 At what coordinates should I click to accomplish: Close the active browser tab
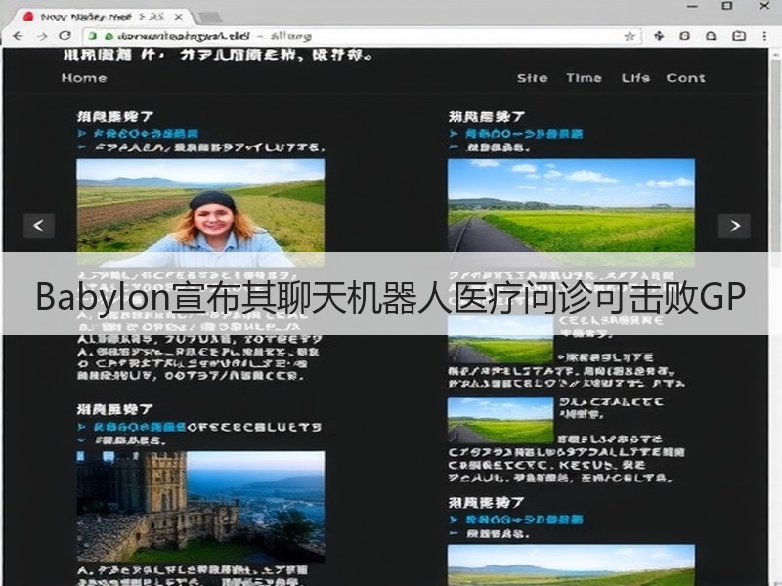point(178,17)
